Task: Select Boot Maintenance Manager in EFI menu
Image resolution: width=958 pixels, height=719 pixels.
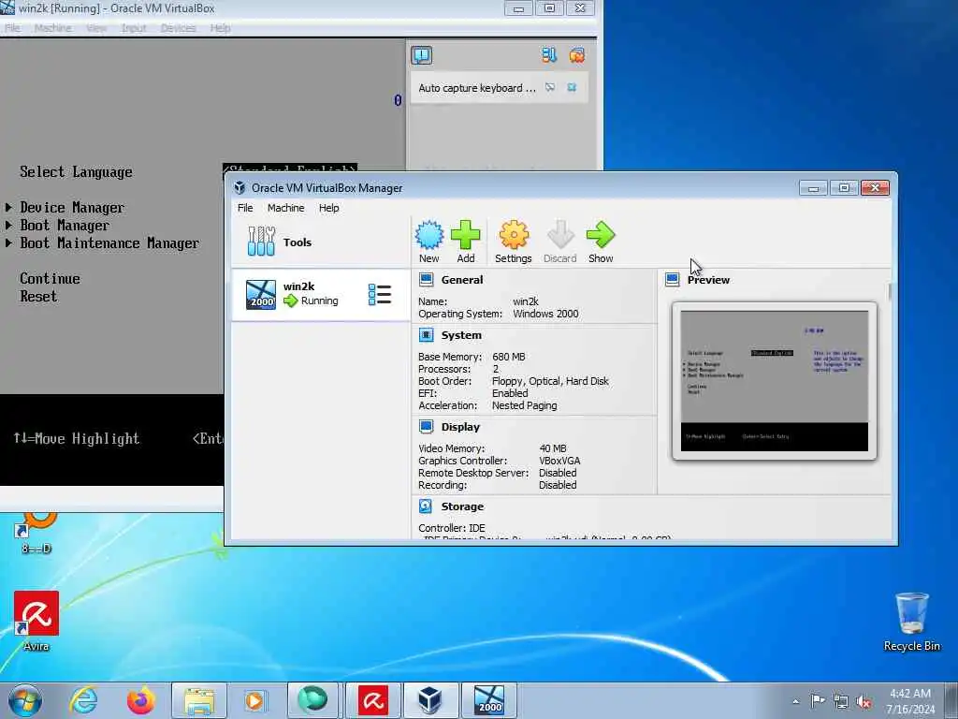Action: pos(109,243)
